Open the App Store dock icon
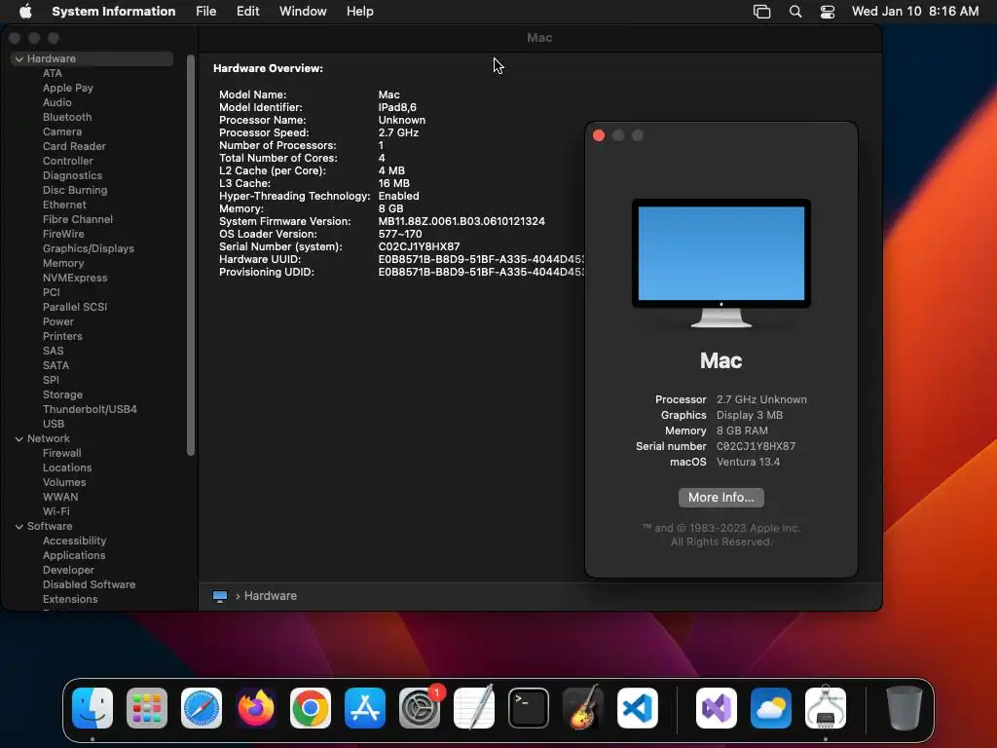 (365, 708)
